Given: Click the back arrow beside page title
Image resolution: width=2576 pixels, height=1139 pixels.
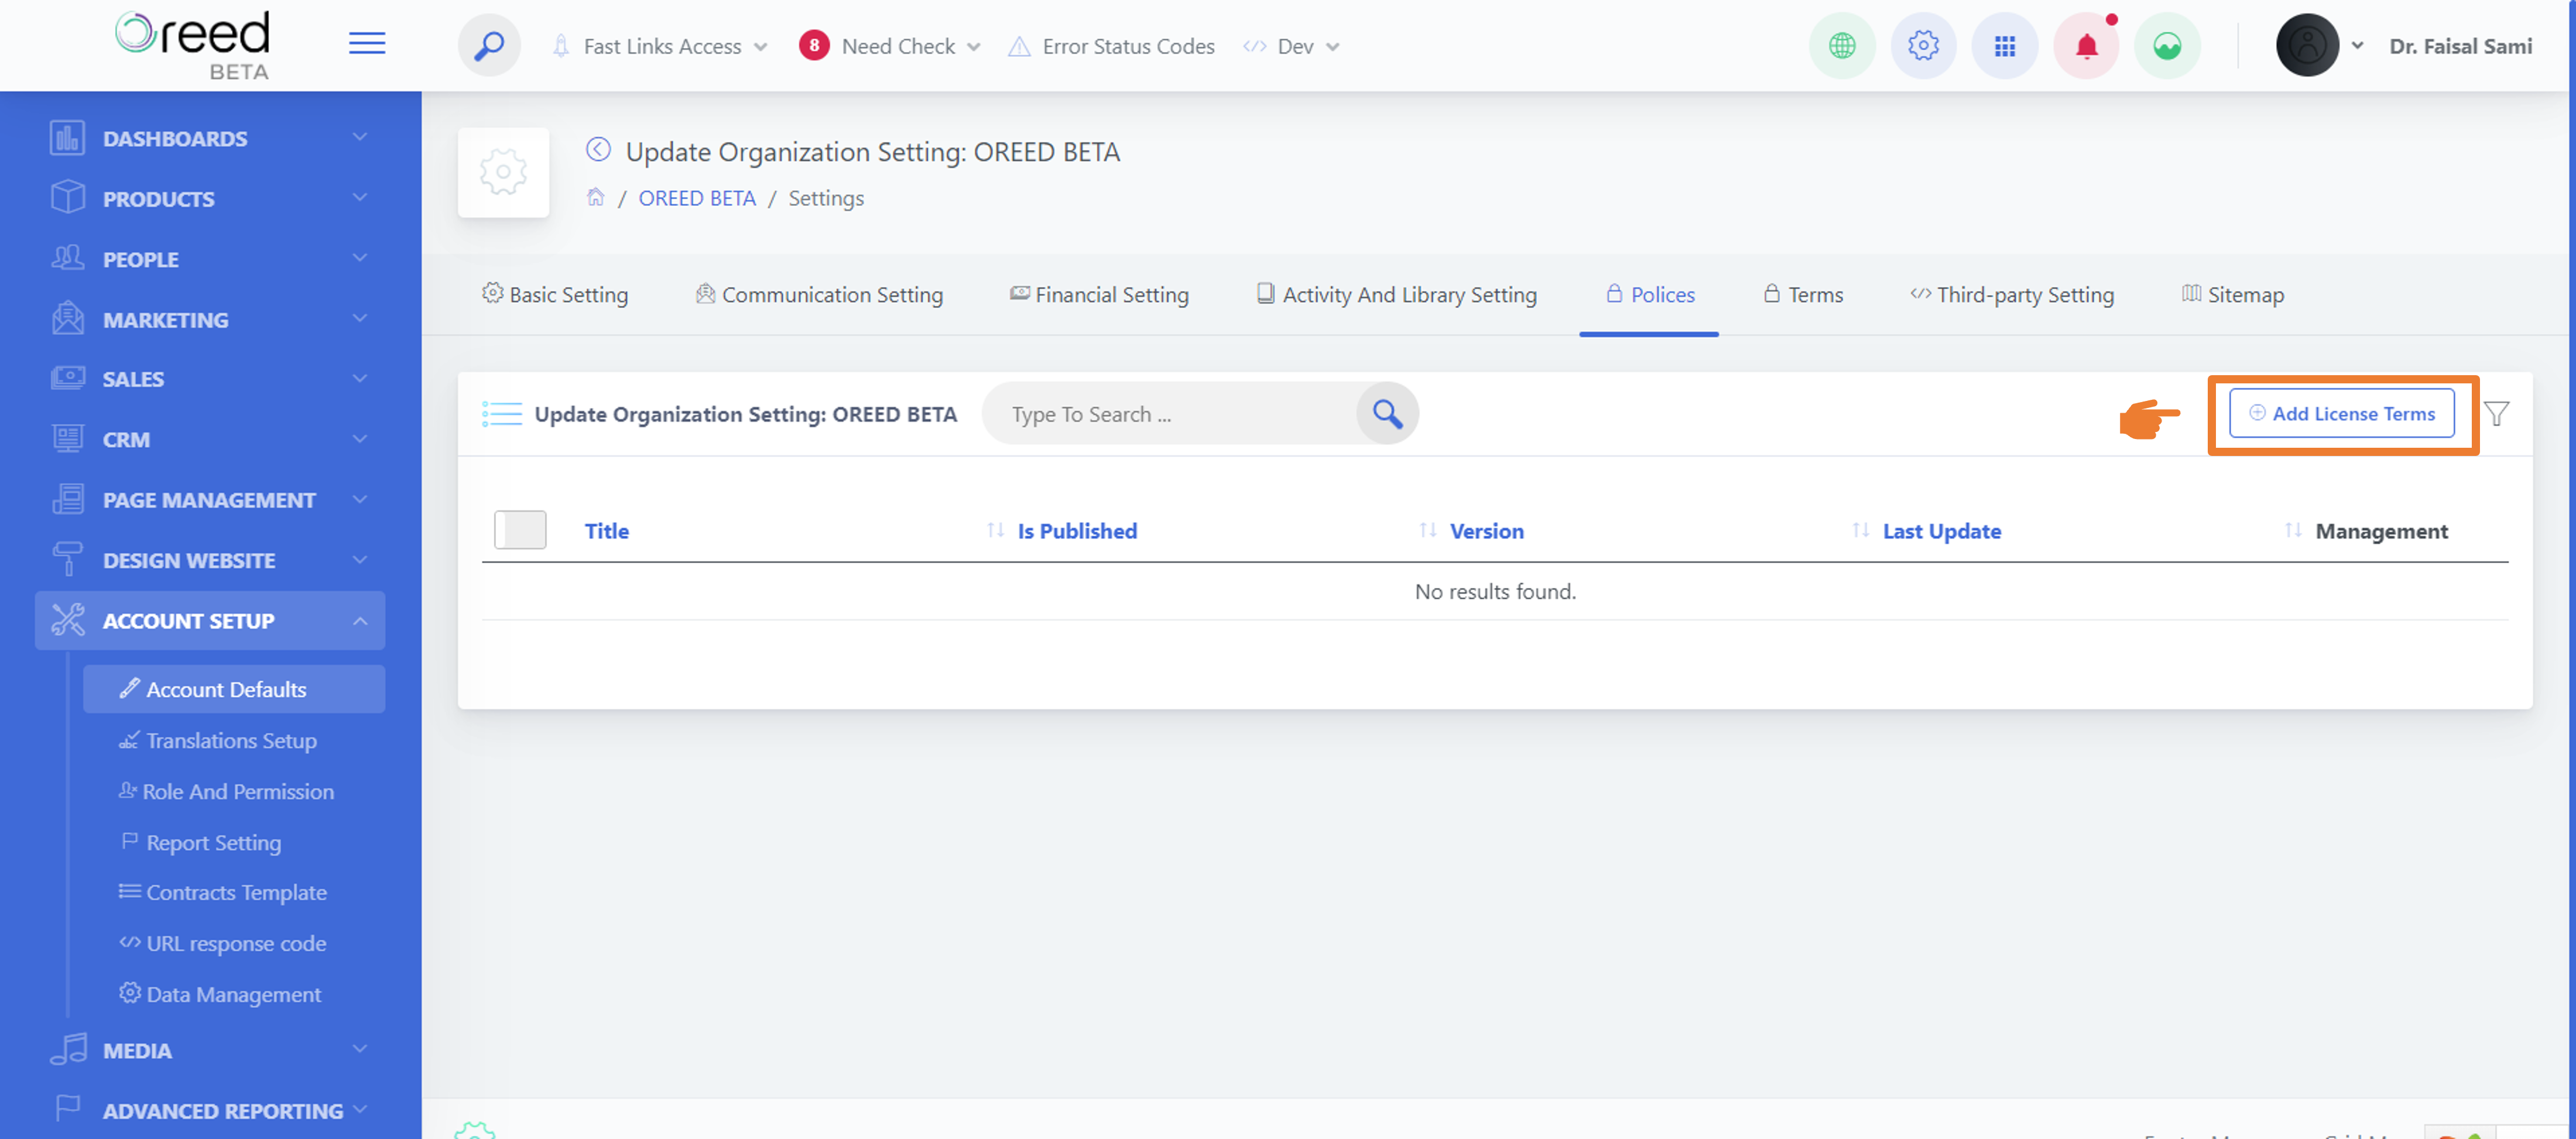Looking at the screenshot, I should (598, 150).
